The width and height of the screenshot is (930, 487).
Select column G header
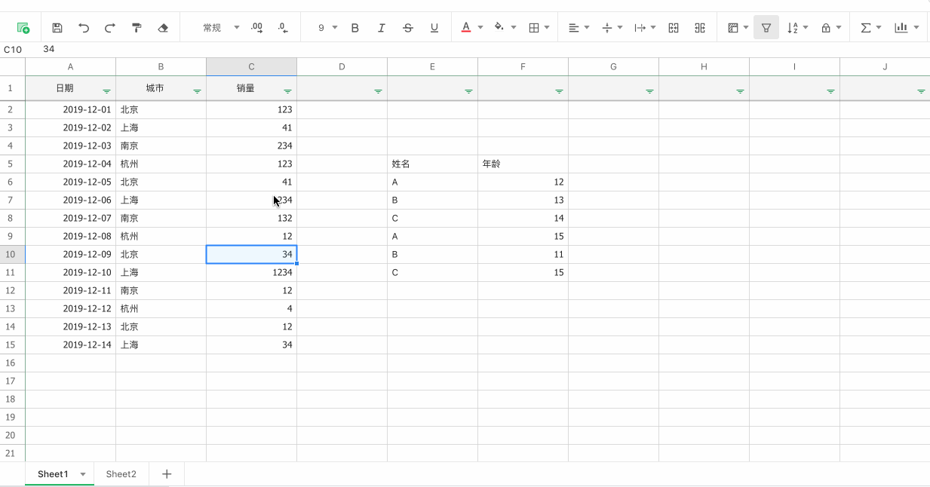(x=614, y=67)
